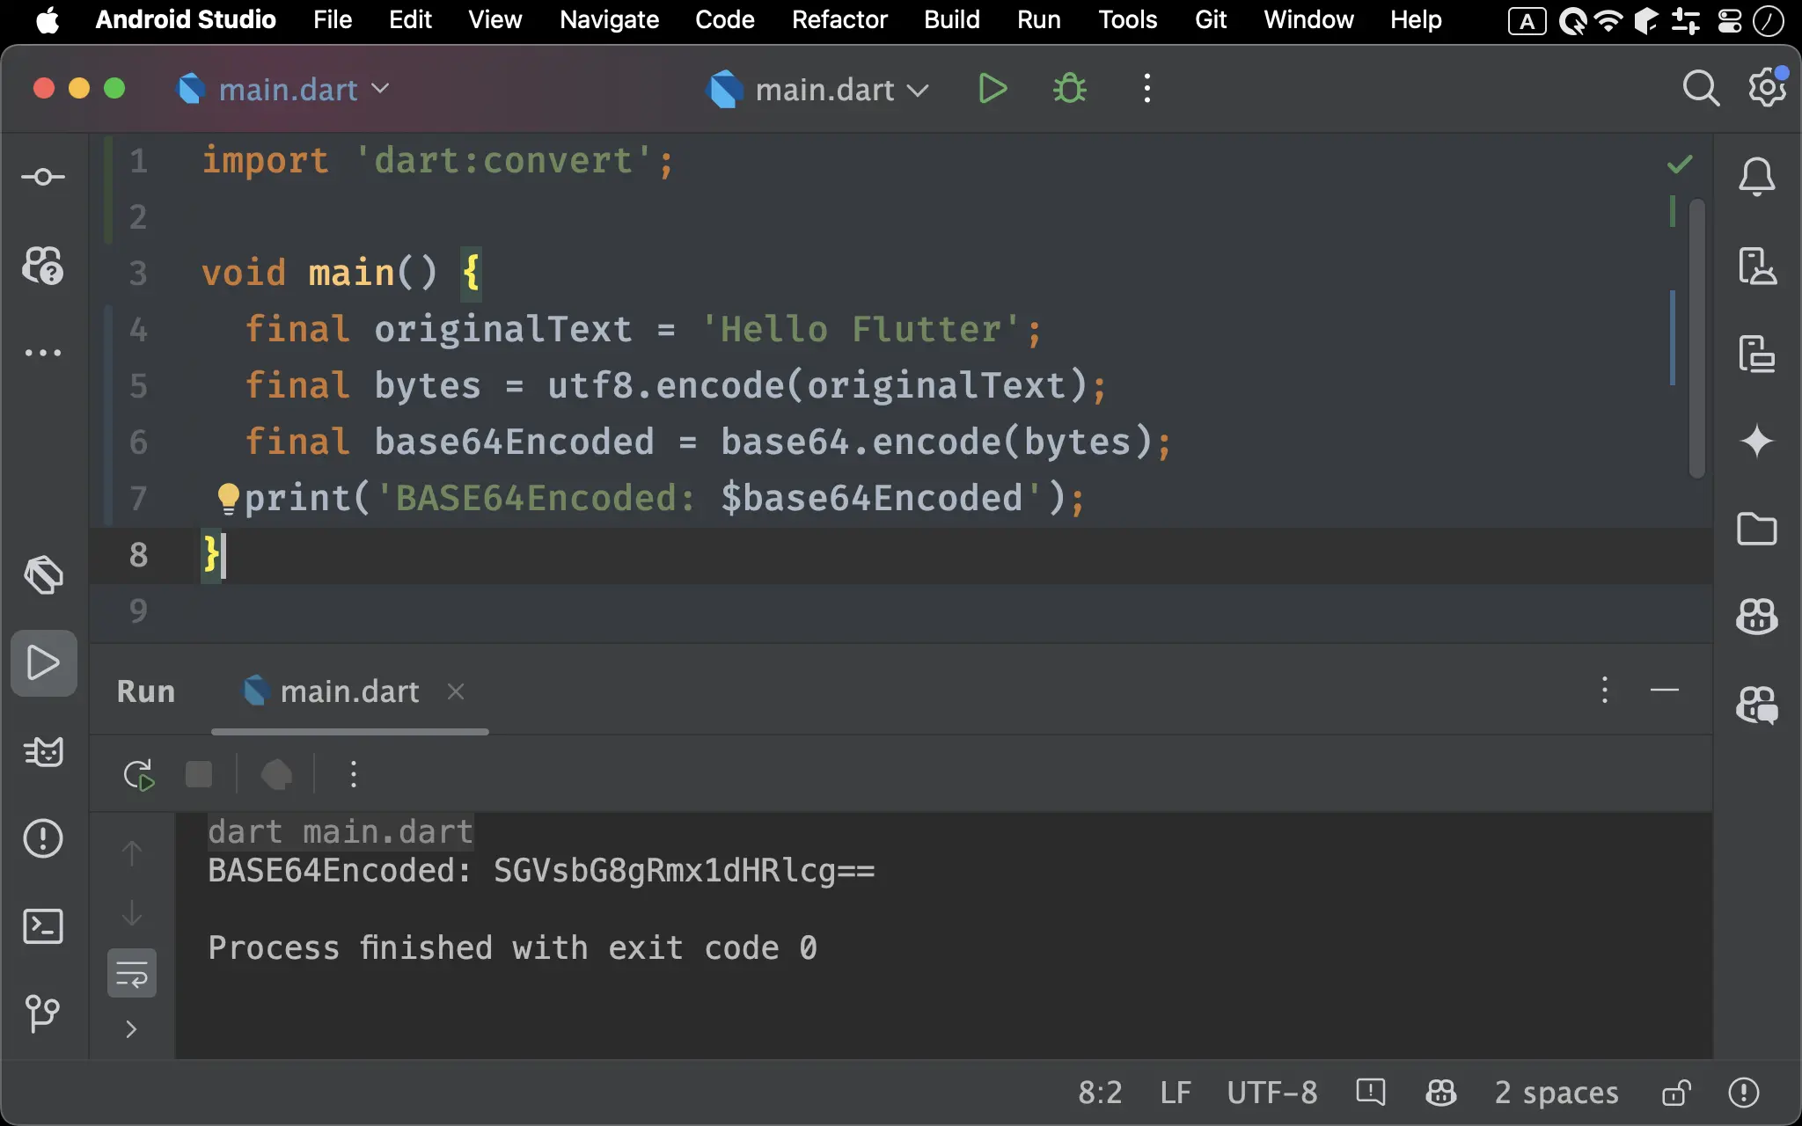Close the main.dart run tab
The image size is (1802, 1126).
456,692
